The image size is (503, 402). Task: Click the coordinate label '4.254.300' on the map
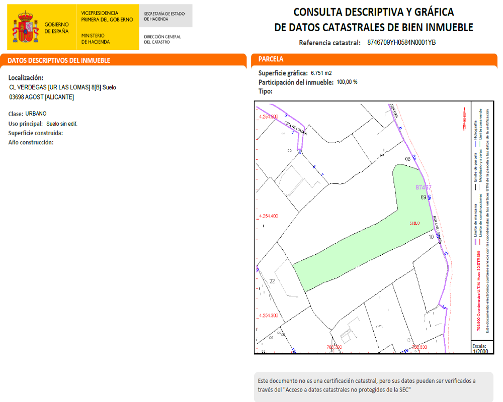[268, 316]
